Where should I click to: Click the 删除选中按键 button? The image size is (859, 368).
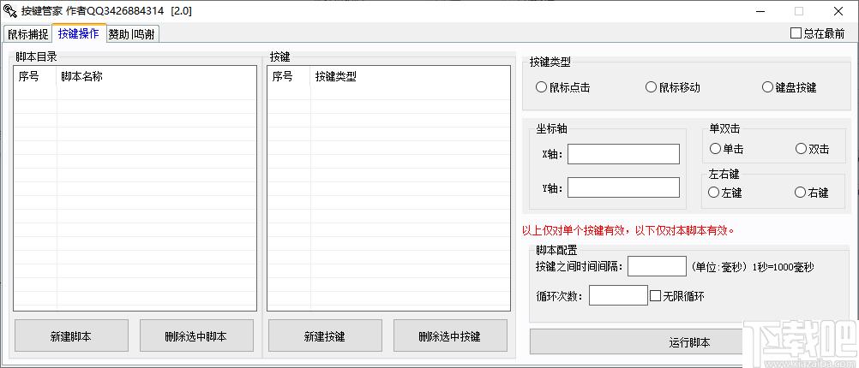pos(450,335)
